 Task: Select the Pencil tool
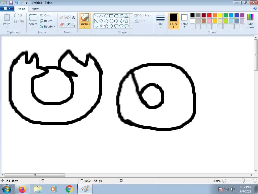61,17
